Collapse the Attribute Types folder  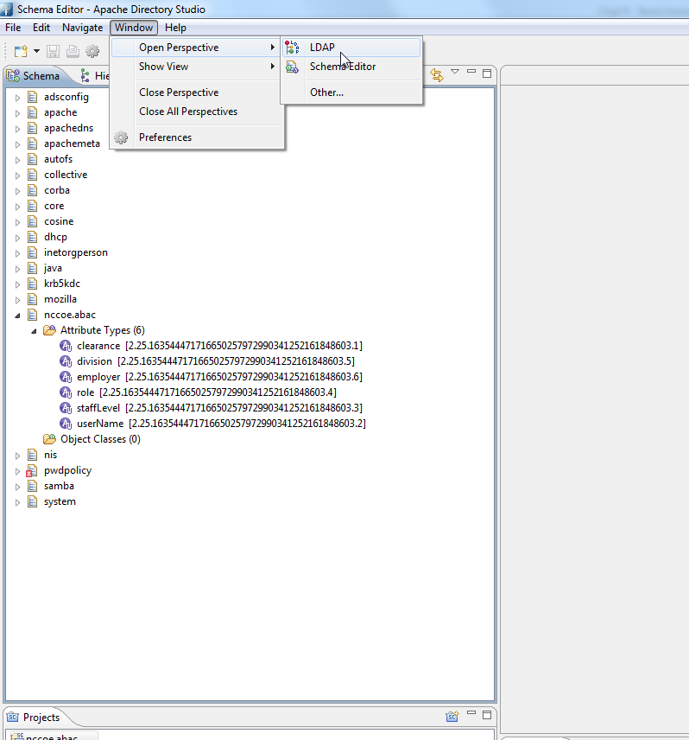click(34, 331)
